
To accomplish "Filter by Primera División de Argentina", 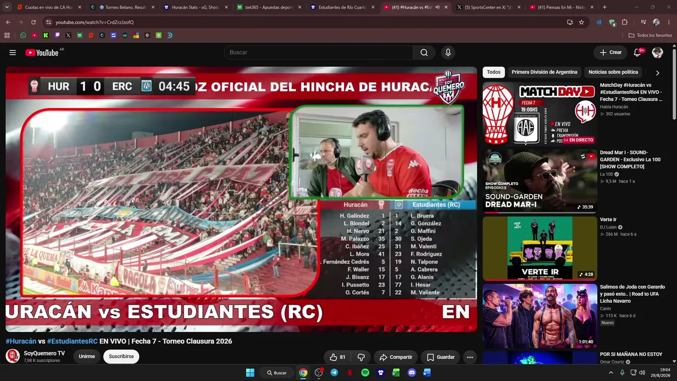I will (544, 72).
